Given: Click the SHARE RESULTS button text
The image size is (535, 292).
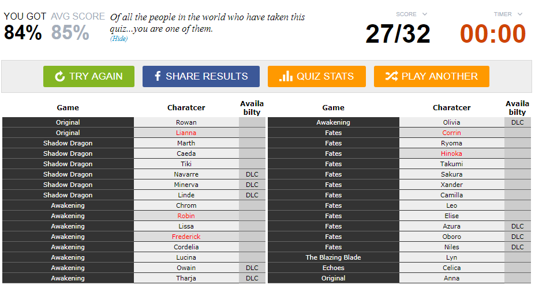Looking at the screenshot, I should click(x=207, y=76).
